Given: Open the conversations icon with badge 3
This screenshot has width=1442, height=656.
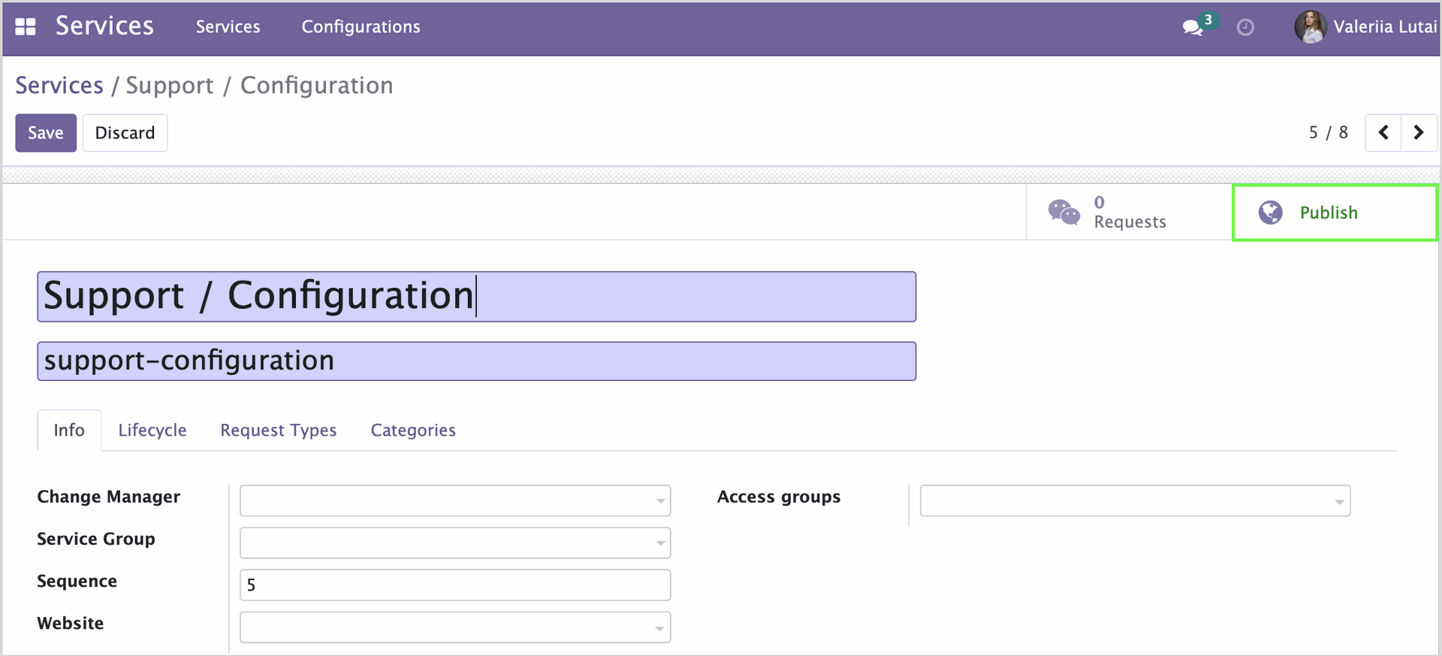Looking at the screenshot, I should (x=1194, y=27).
